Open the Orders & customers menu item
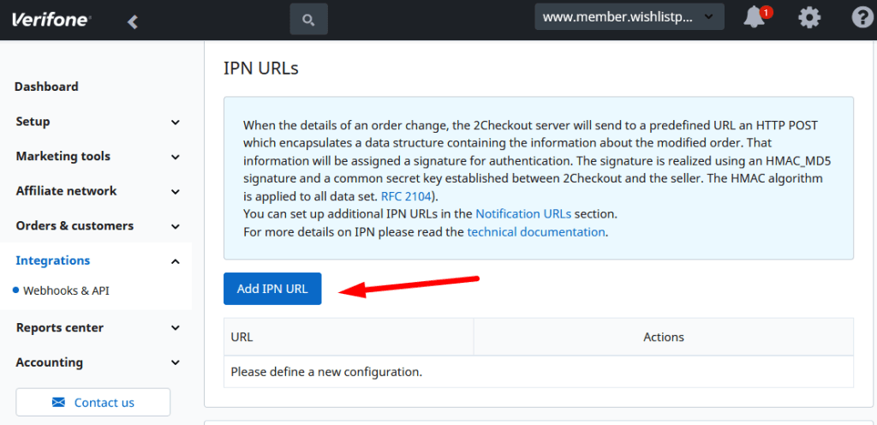Screen dimensions: 877x425 [x=75, y=225]
